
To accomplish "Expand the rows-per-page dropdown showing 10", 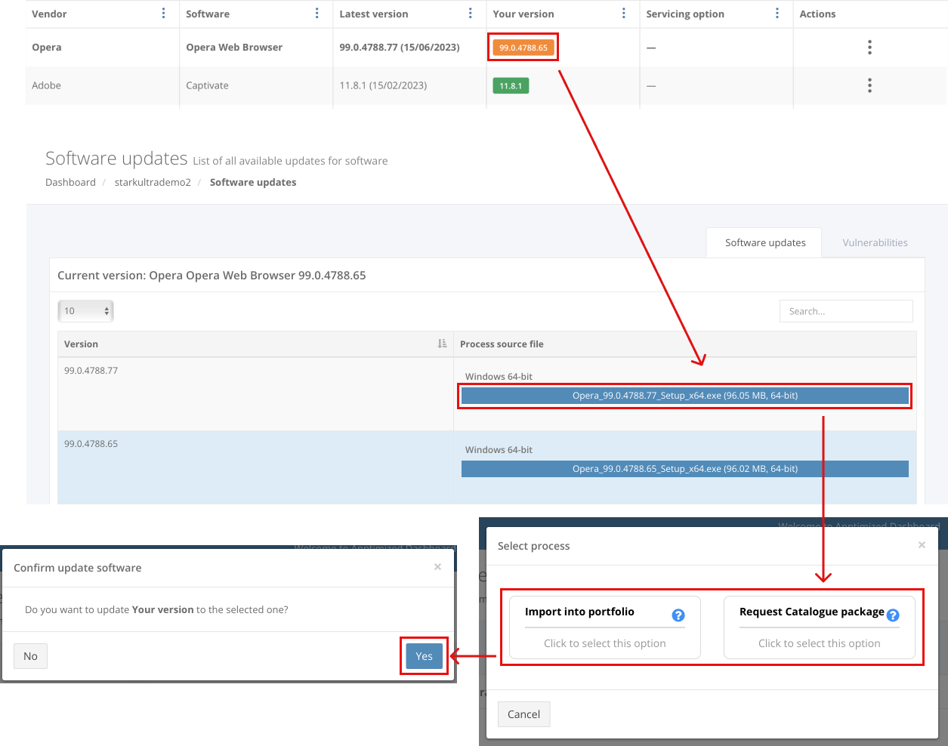I will click(85, 311).
